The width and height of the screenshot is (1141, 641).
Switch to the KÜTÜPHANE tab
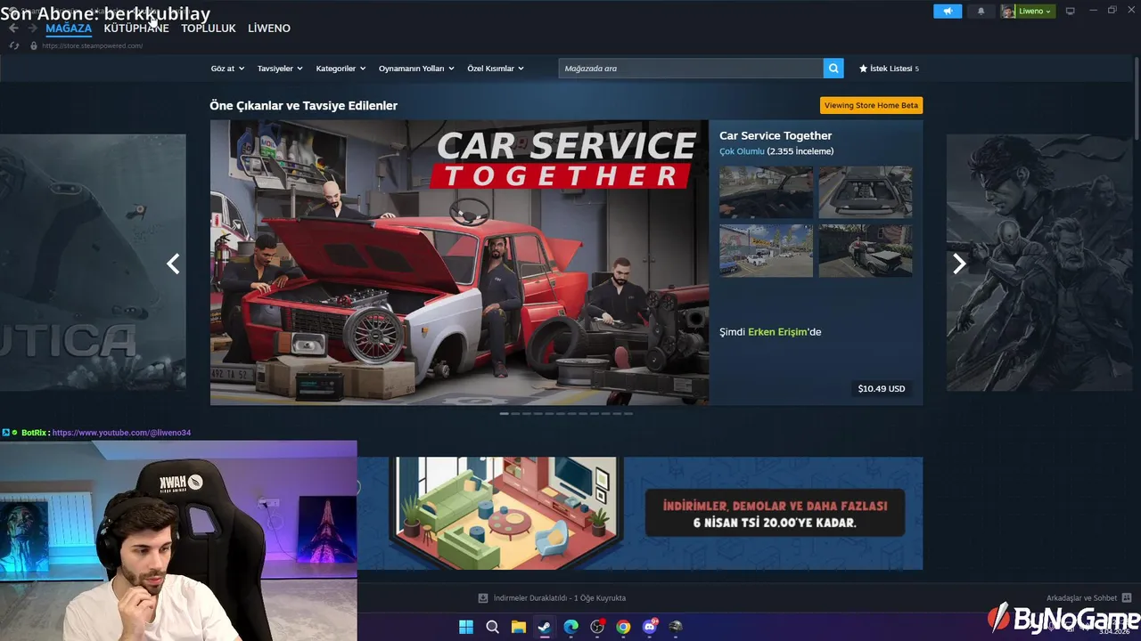[x=136, y=28]
